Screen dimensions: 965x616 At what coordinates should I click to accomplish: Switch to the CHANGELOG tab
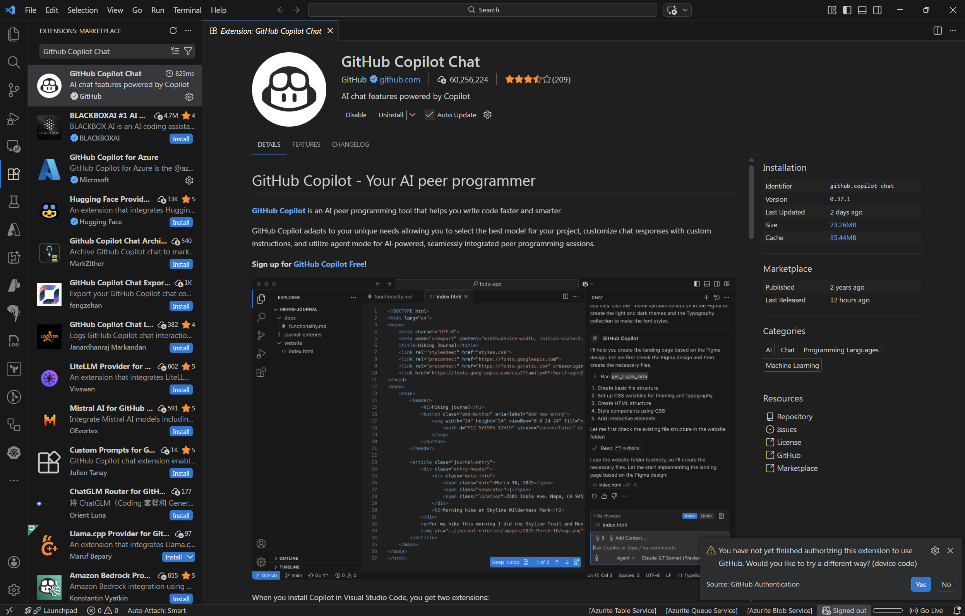coord(350,144)
